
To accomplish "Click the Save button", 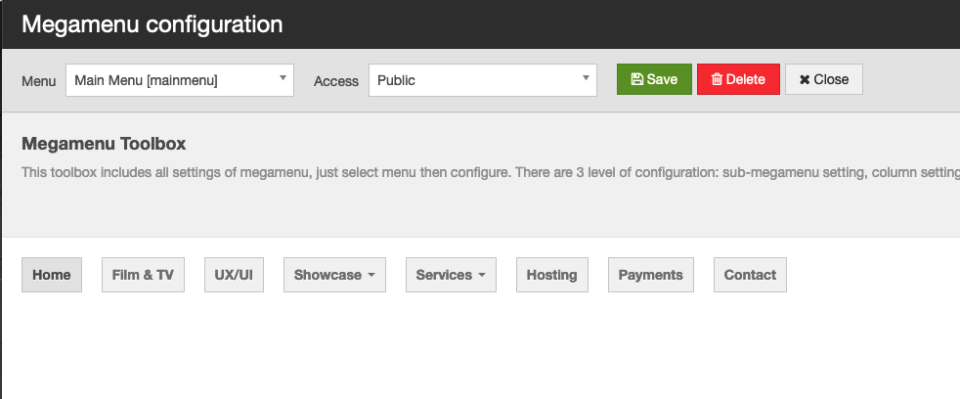I will tap(654, 79).
